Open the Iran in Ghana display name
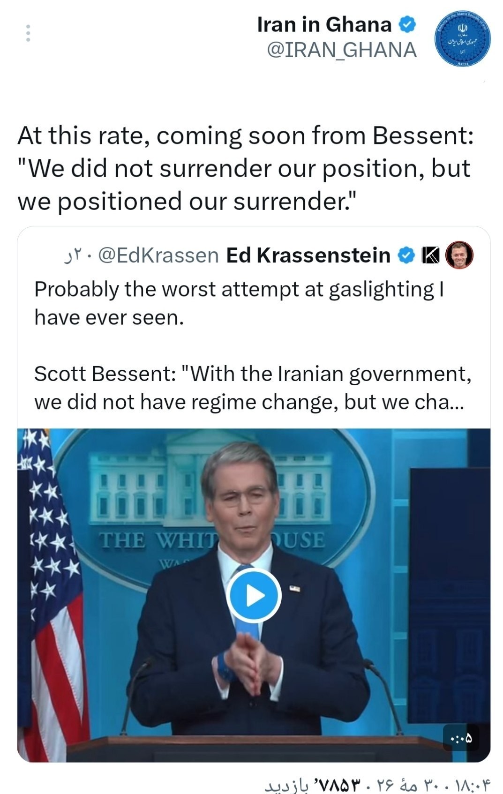The width and height of the screenshot is (503, 794). 324,24
